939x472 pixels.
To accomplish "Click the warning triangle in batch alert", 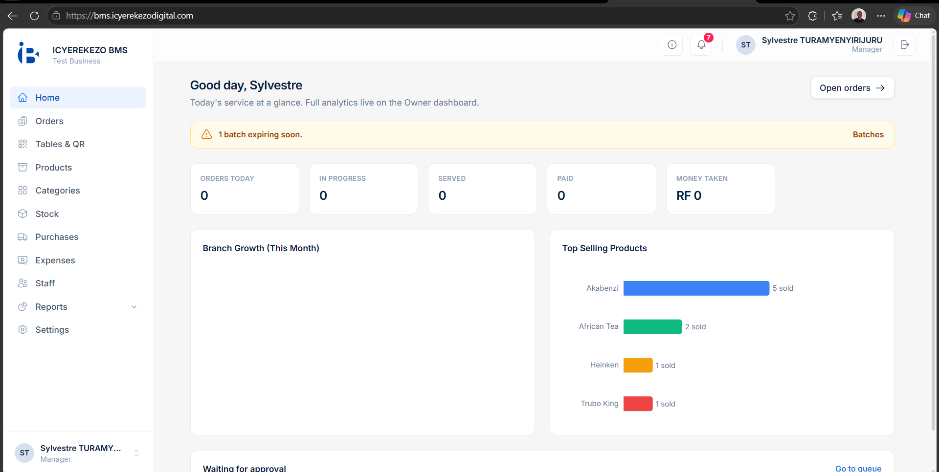I will (207, 134).
